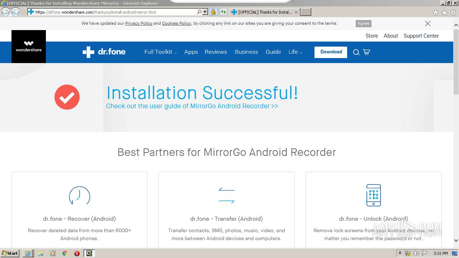Screen dimensions: 459x258
Task: Expand the Full Toolkit menu
Action: click(161, 52)
